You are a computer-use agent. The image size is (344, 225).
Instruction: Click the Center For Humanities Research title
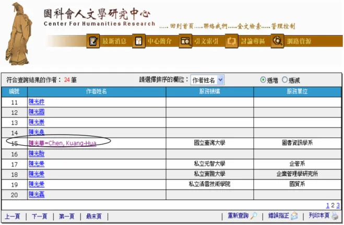click(99, 23)
